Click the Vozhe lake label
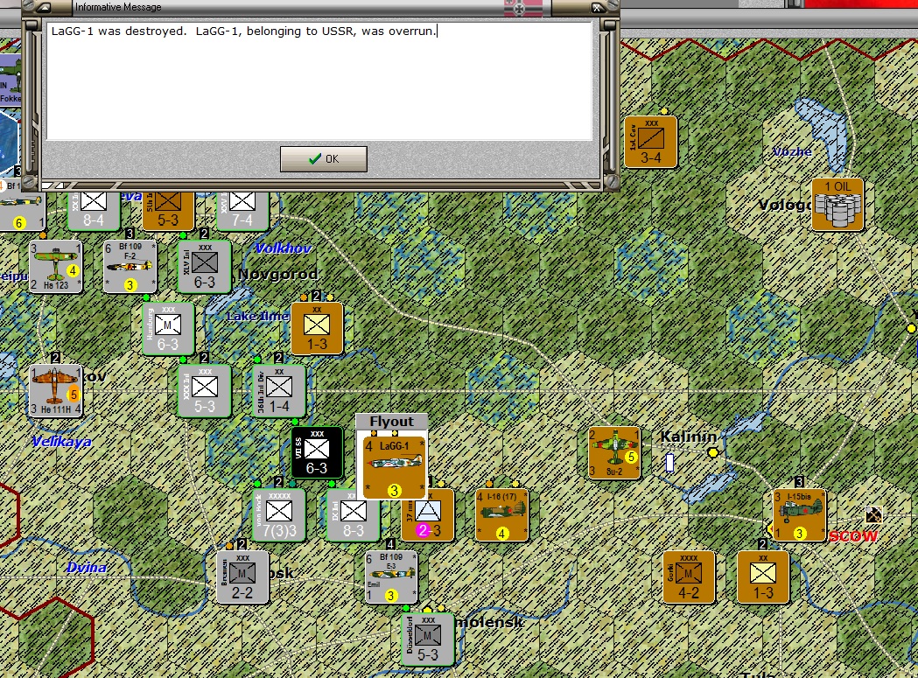This screenshot has height=678, width=918. click(791, 151)
